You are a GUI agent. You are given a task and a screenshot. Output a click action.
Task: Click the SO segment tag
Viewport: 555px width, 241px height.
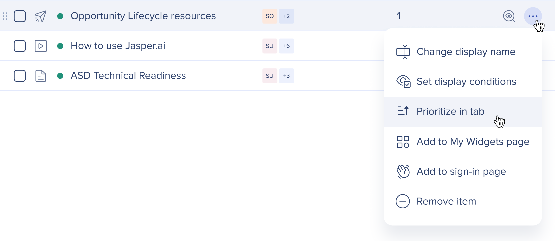click(x=270, y=16)
